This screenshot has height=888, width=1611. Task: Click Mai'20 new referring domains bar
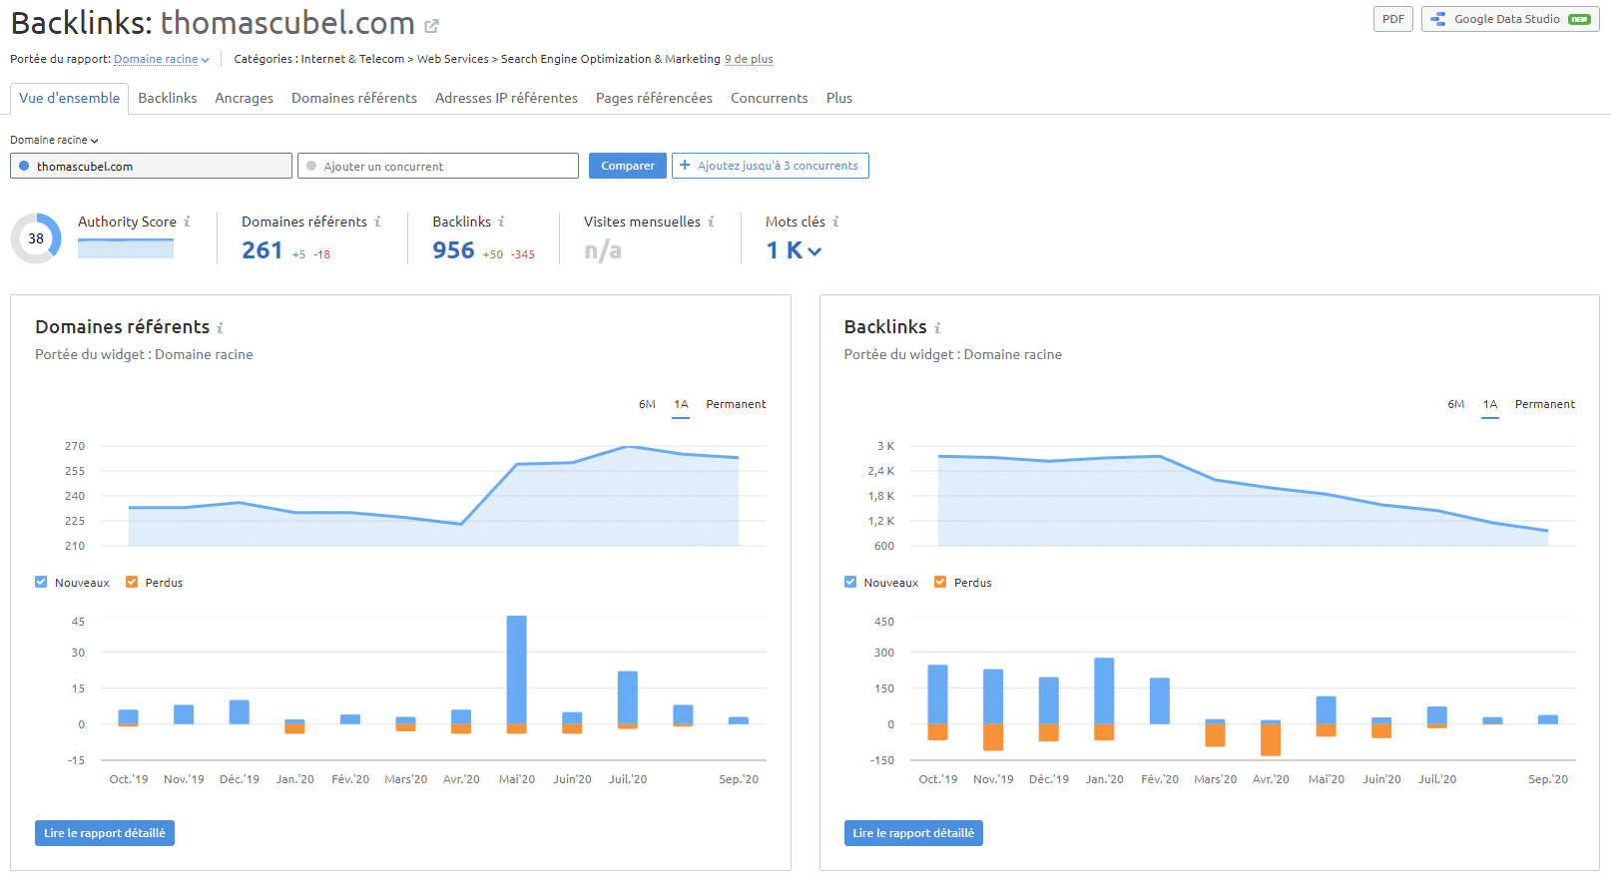pyautogui.click(x=517, y=669)
